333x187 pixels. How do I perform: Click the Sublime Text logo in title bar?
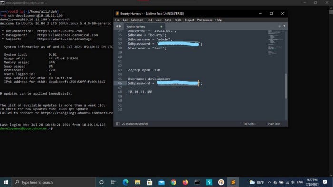[x=117, y=13]
